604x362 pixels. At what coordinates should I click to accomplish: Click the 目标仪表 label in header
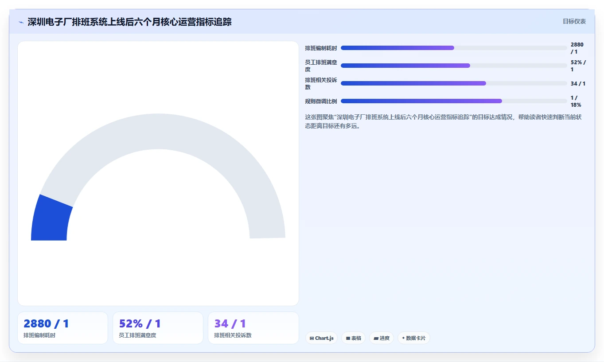(x=574, y=21)
